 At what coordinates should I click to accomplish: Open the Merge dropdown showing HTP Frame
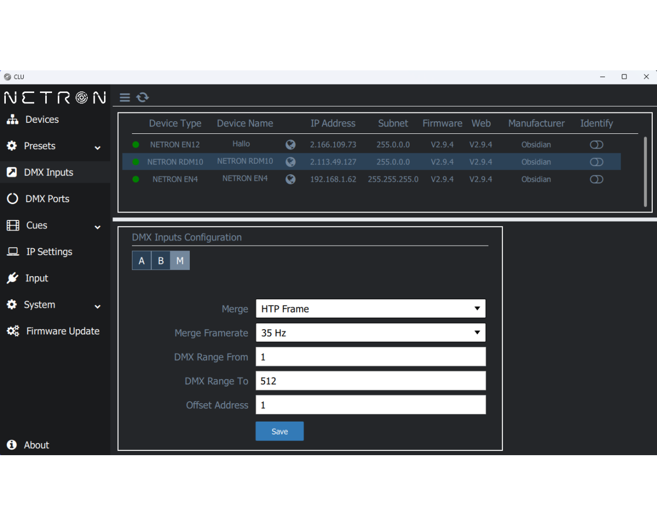point(371,309)
